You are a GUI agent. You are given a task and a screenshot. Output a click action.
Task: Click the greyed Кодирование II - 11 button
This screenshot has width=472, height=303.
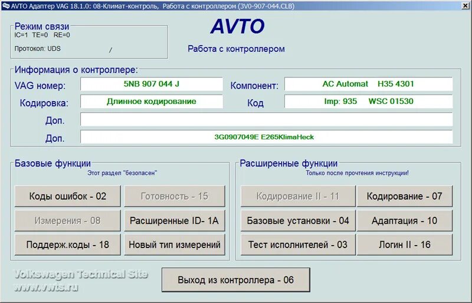click(298, 196)
